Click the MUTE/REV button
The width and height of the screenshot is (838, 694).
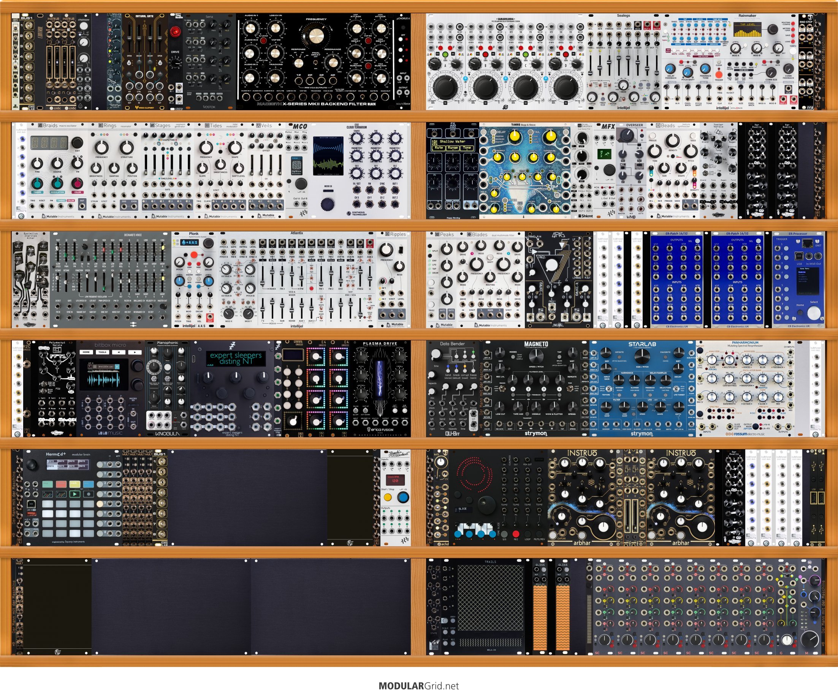click(x=539, y=534)
